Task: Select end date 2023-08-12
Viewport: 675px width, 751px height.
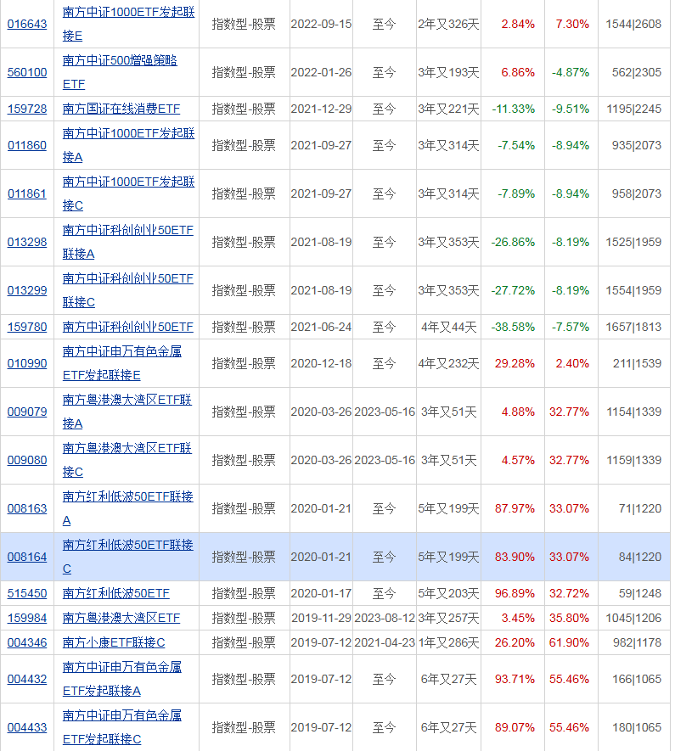Action: pyautogui.click(x=385, y=618)
